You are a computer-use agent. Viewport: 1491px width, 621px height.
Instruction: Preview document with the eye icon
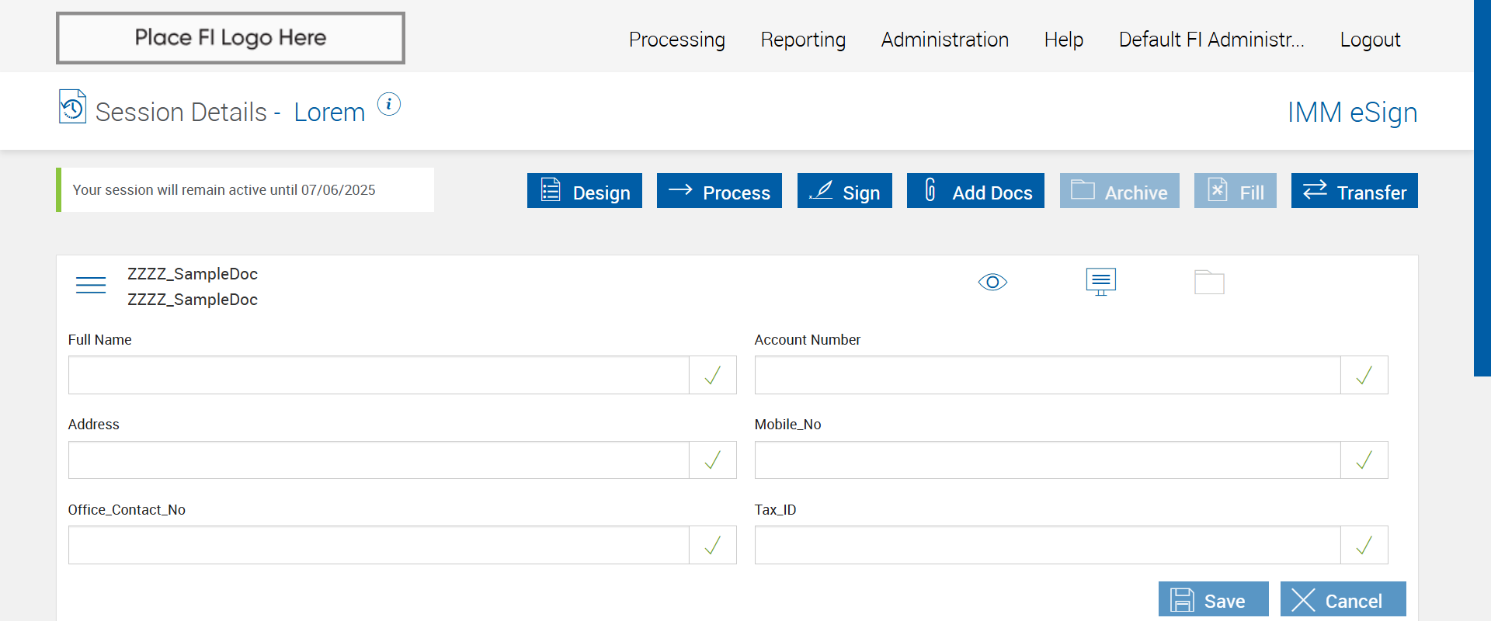[992, 282]
